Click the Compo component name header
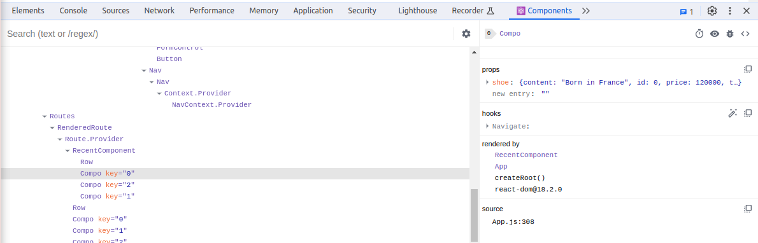This screenshot has height=243, width=758. coord(510,34)
